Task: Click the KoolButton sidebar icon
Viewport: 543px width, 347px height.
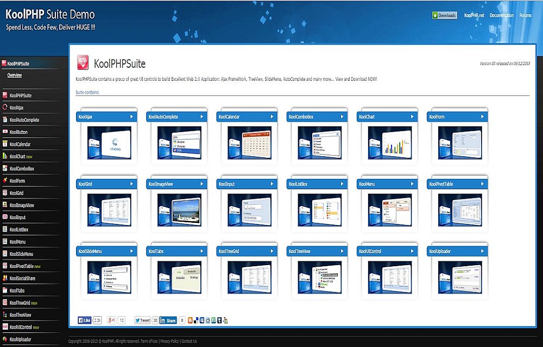Action: coord(5,132)
